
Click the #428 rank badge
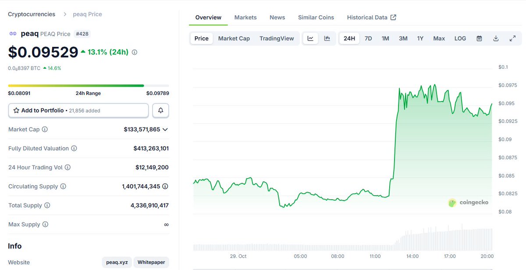(82, 34)
